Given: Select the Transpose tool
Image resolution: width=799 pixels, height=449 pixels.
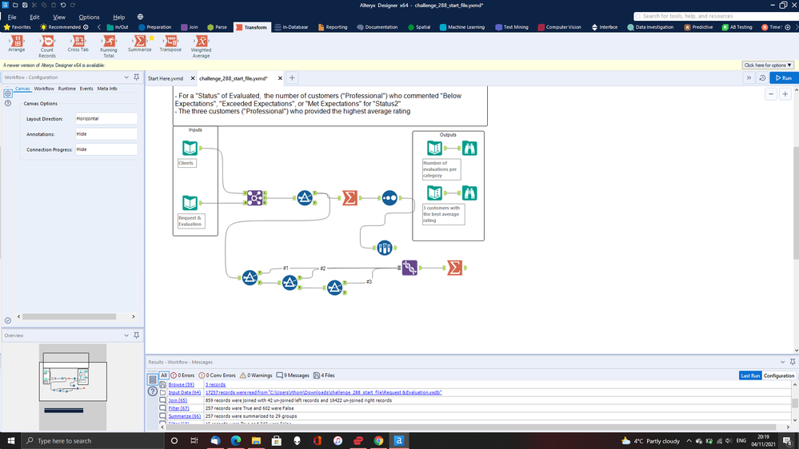Looking at the screenshot, I should (x=170, y=44).
